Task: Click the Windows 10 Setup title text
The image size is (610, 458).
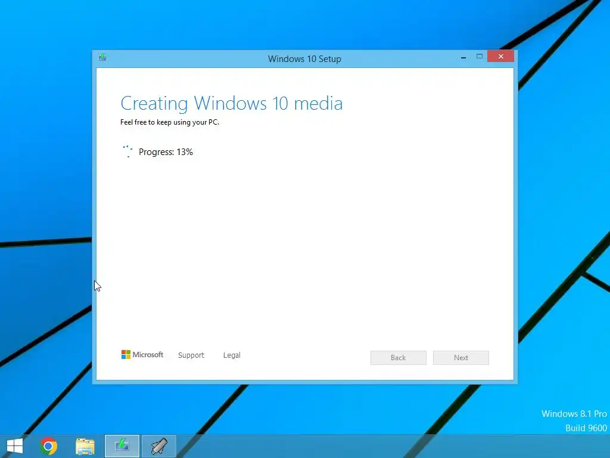Action: click(x=304, y=59)
